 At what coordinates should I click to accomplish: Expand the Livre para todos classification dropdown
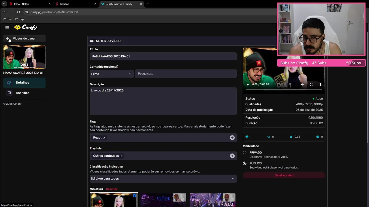coord(163,179)
